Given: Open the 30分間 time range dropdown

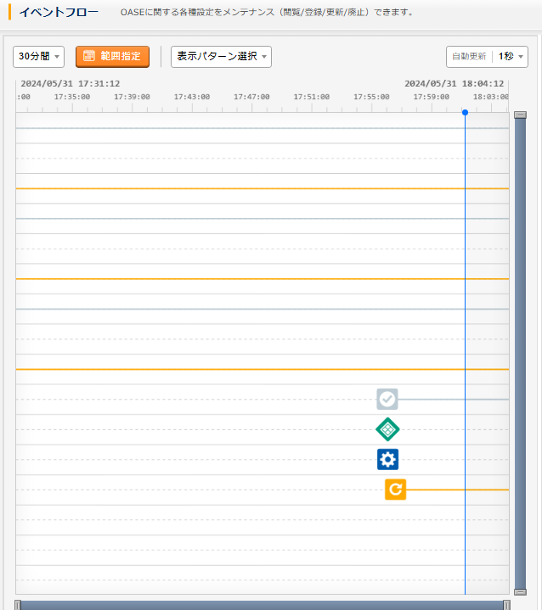Looking at the screenshot, I should [x=38, y=57].
